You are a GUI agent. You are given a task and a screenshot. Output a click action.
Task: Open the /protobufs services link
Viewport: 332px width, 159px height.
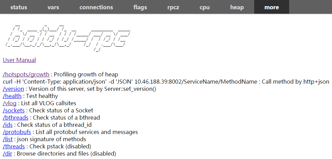coord(17,132)
